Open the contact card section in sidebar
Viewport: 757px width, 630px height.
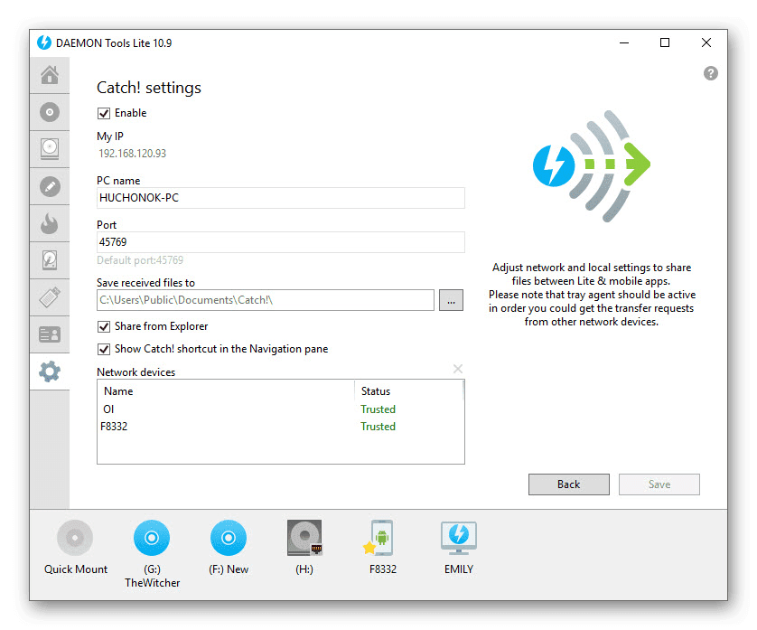pyautogui.click(x=50, y=334)
